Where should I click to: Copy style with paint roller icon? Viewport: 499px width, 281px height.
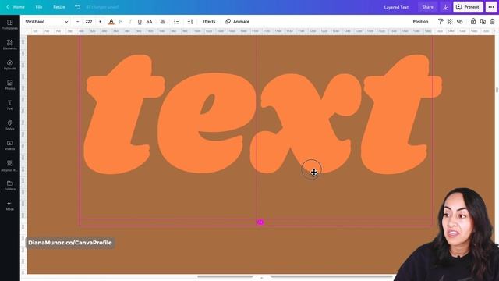pyautogui.click(x=441, y=22)
